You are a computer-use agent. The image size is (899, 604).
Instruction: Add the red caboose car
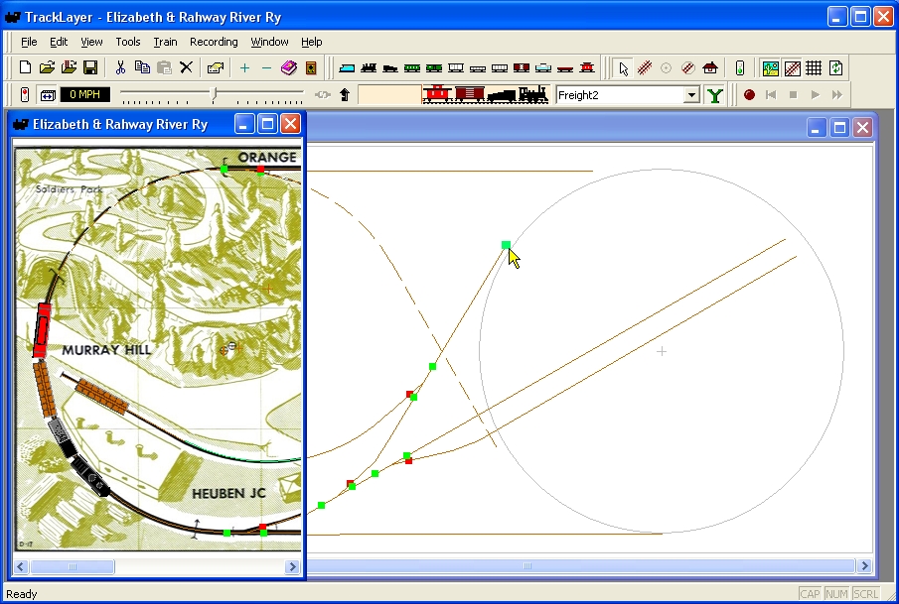587,68
